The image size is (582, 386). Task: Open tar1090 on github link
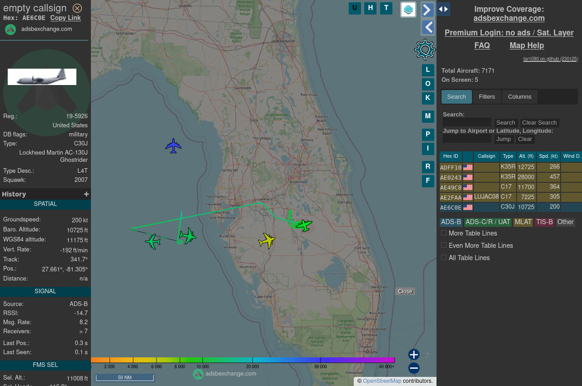(551, 59)
